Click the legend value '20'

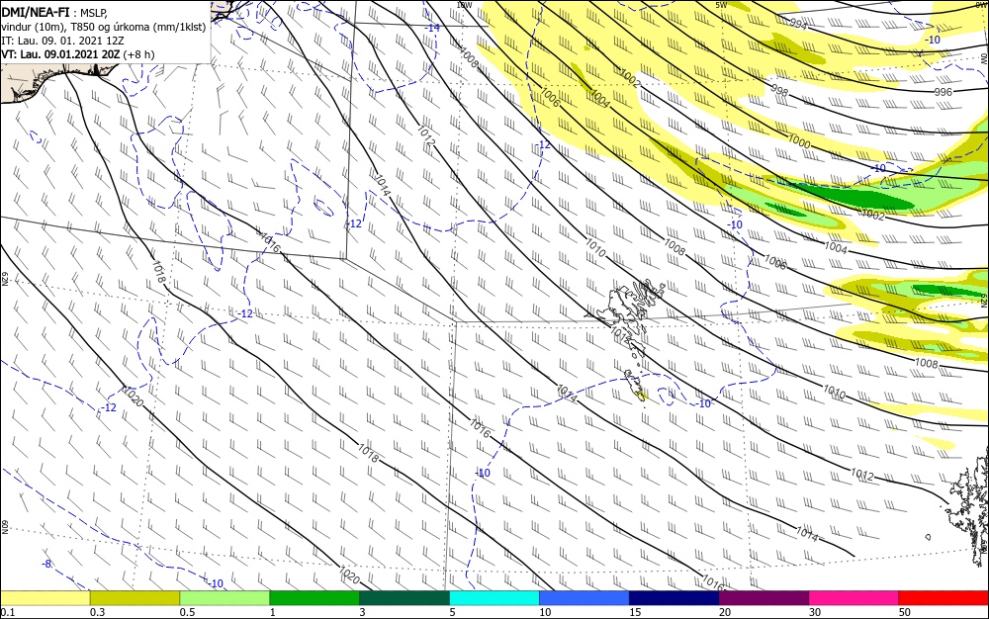click(725, 612)
